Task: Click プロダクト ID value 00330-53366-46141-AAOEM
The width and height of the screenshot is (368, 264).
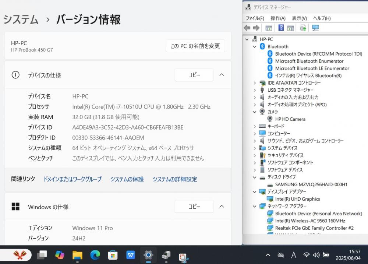Action: (108, 138)
